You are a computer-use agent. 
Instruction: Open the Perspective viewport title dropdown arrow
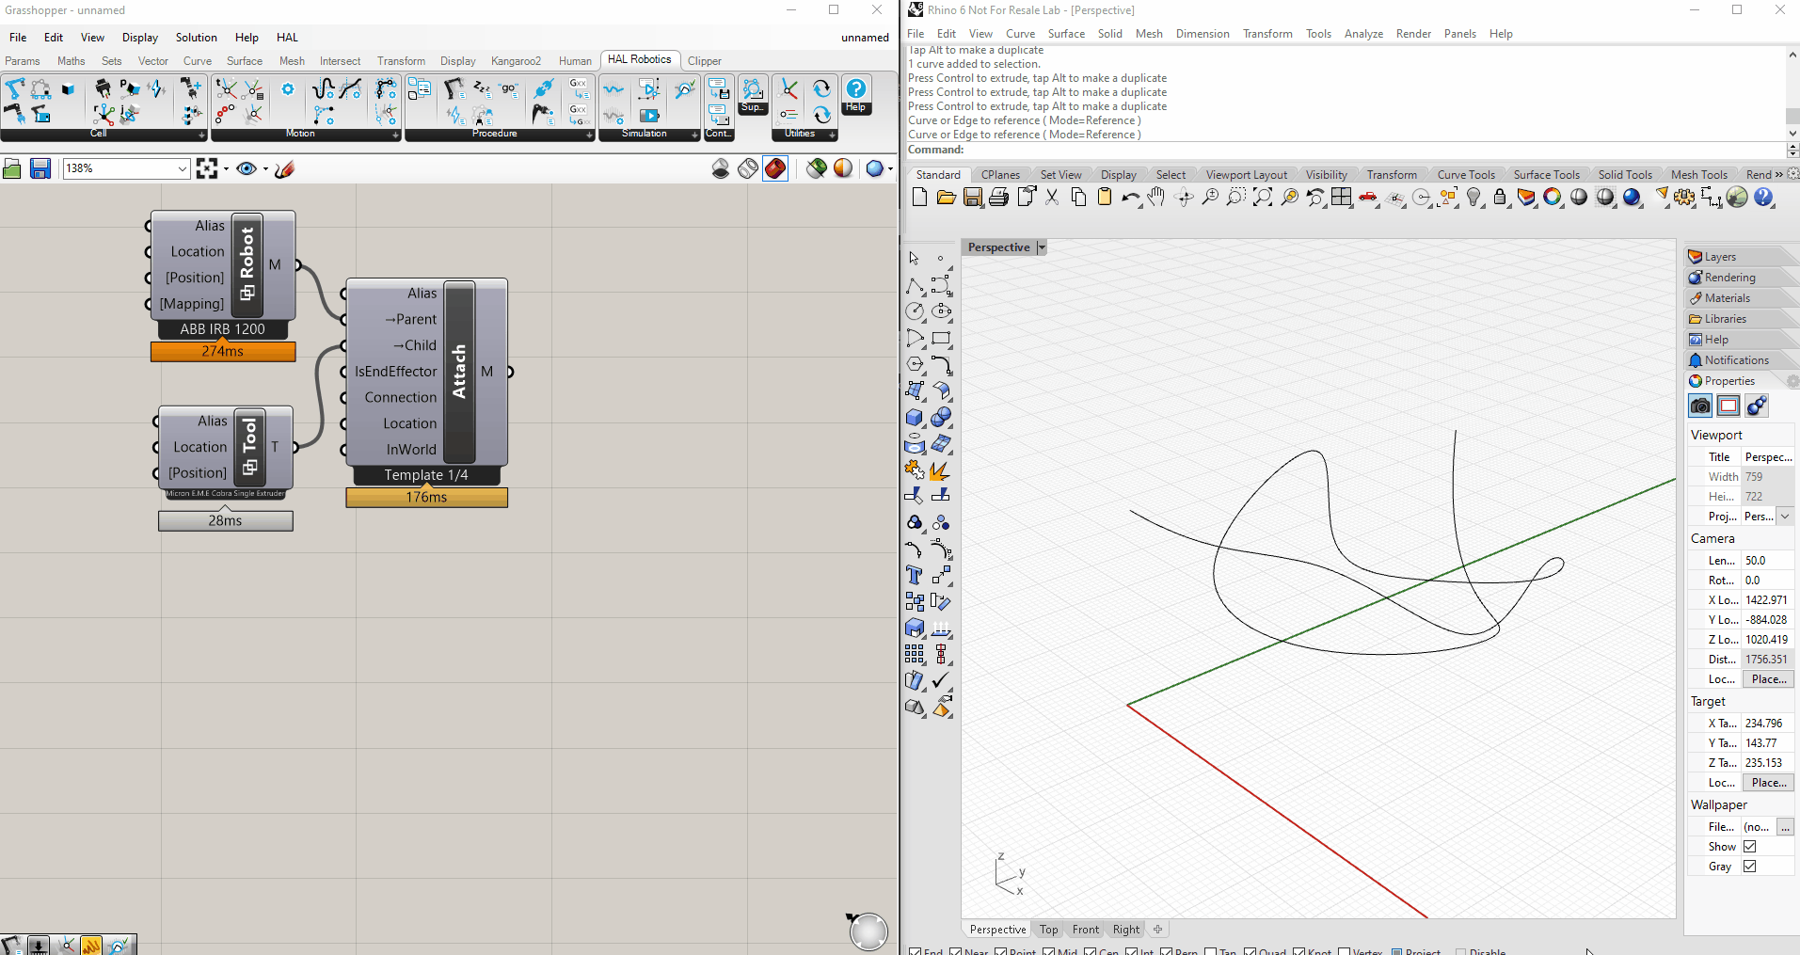coord(1042,247)
